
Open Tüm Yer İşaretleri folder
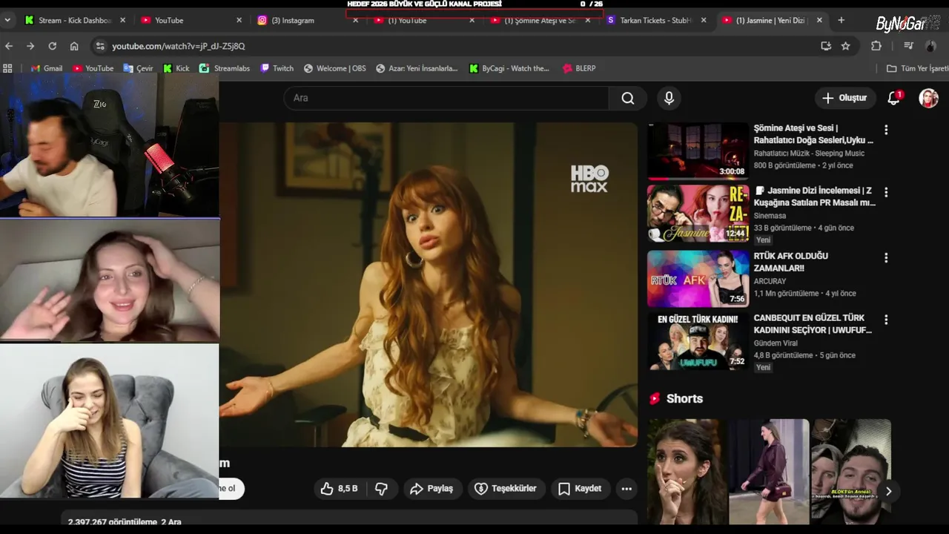click(917, 68)
